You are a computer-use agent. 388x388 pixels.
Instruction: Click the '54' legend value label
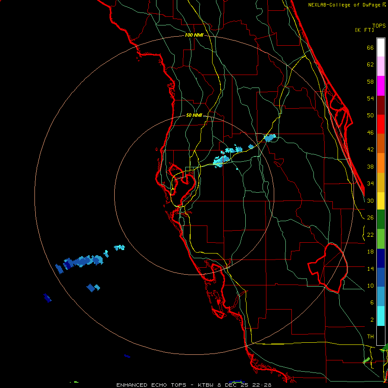pyautogui.click(x=370, y=98)
